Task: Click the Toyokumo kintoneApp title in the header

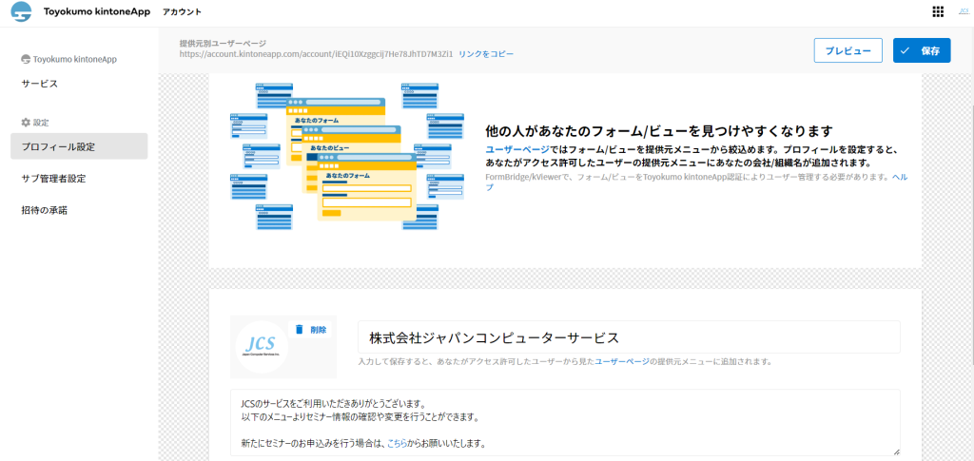Action: click(x=96, y=11)
